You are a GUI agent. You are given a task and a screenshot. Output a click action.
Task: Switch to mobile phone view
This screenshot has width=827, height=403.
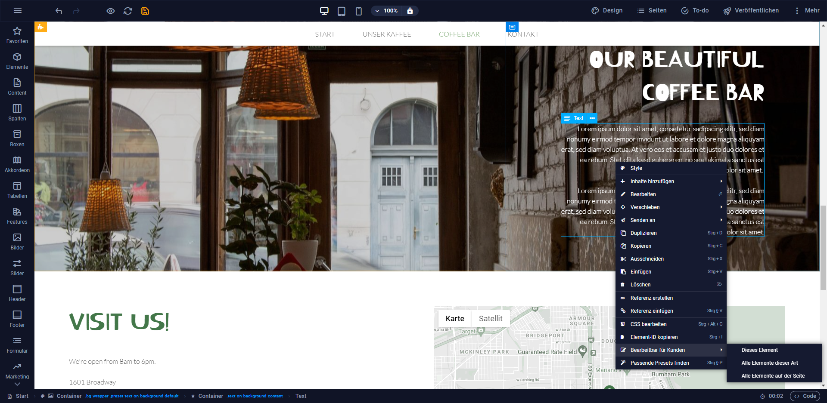coord(359,11)
